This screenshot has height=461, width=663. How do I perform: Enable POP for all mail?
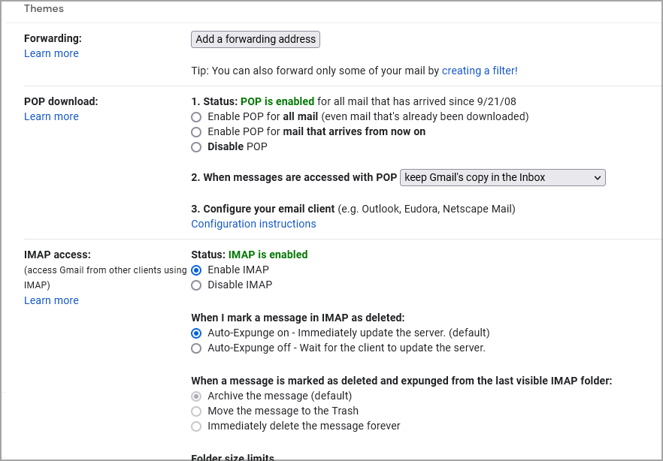(x=196, y=117)
